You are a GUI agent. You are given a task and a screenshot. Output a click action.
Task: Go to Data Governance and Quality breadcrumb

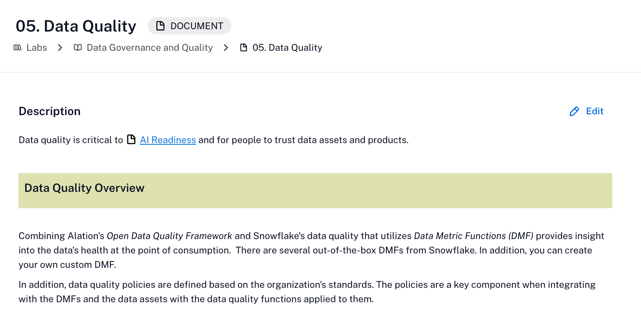tap(149, 48)
